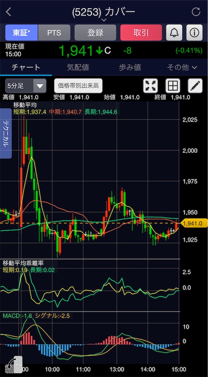Open the price alert bell
Image resolution: width=208 pixels, height=377 pixels.
coord(174,32)
